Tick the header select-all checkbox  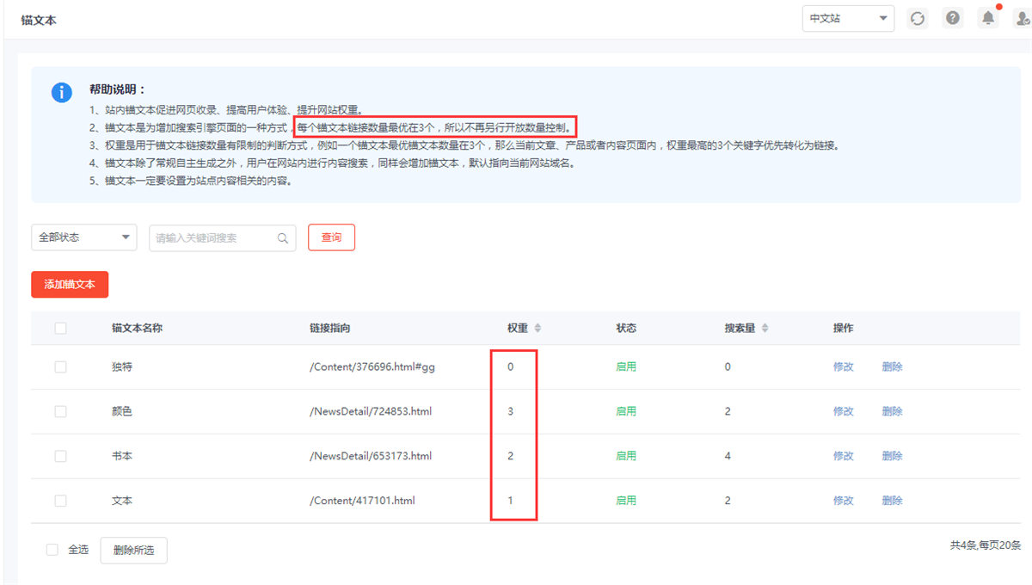point(60,328)
